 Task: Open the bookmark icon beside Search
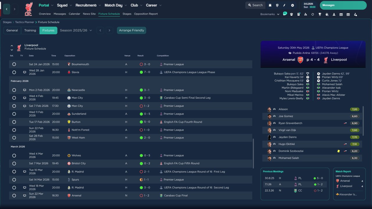270,5
